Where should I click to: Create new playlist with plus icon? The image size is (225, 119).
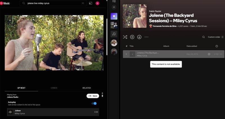tap(114, 7)
